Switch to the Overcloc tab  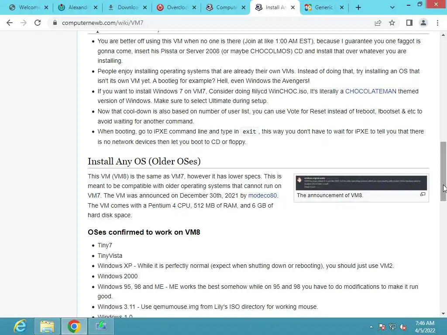(172, 8)
